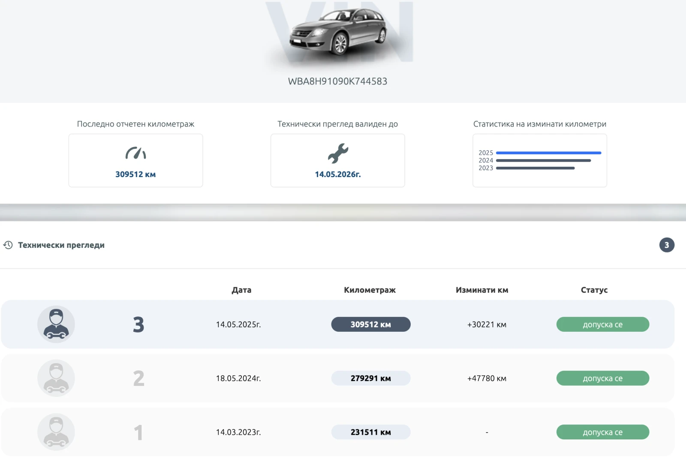Click the speedometer mileage icon
686x466 pixels.
click(135, 153)
